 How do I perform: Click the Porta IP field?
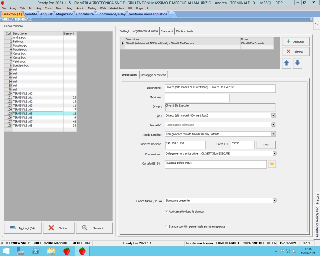(x=243, y=145)
